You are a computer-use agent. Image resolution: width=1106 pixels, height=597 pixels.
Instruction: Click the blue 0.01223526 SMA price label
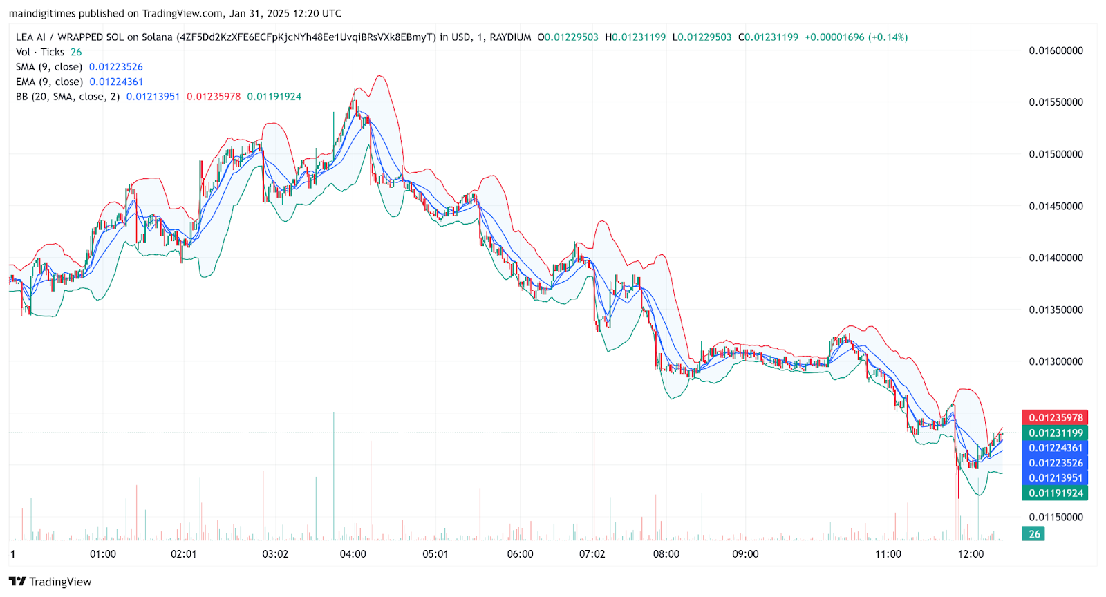[1055, 463]
